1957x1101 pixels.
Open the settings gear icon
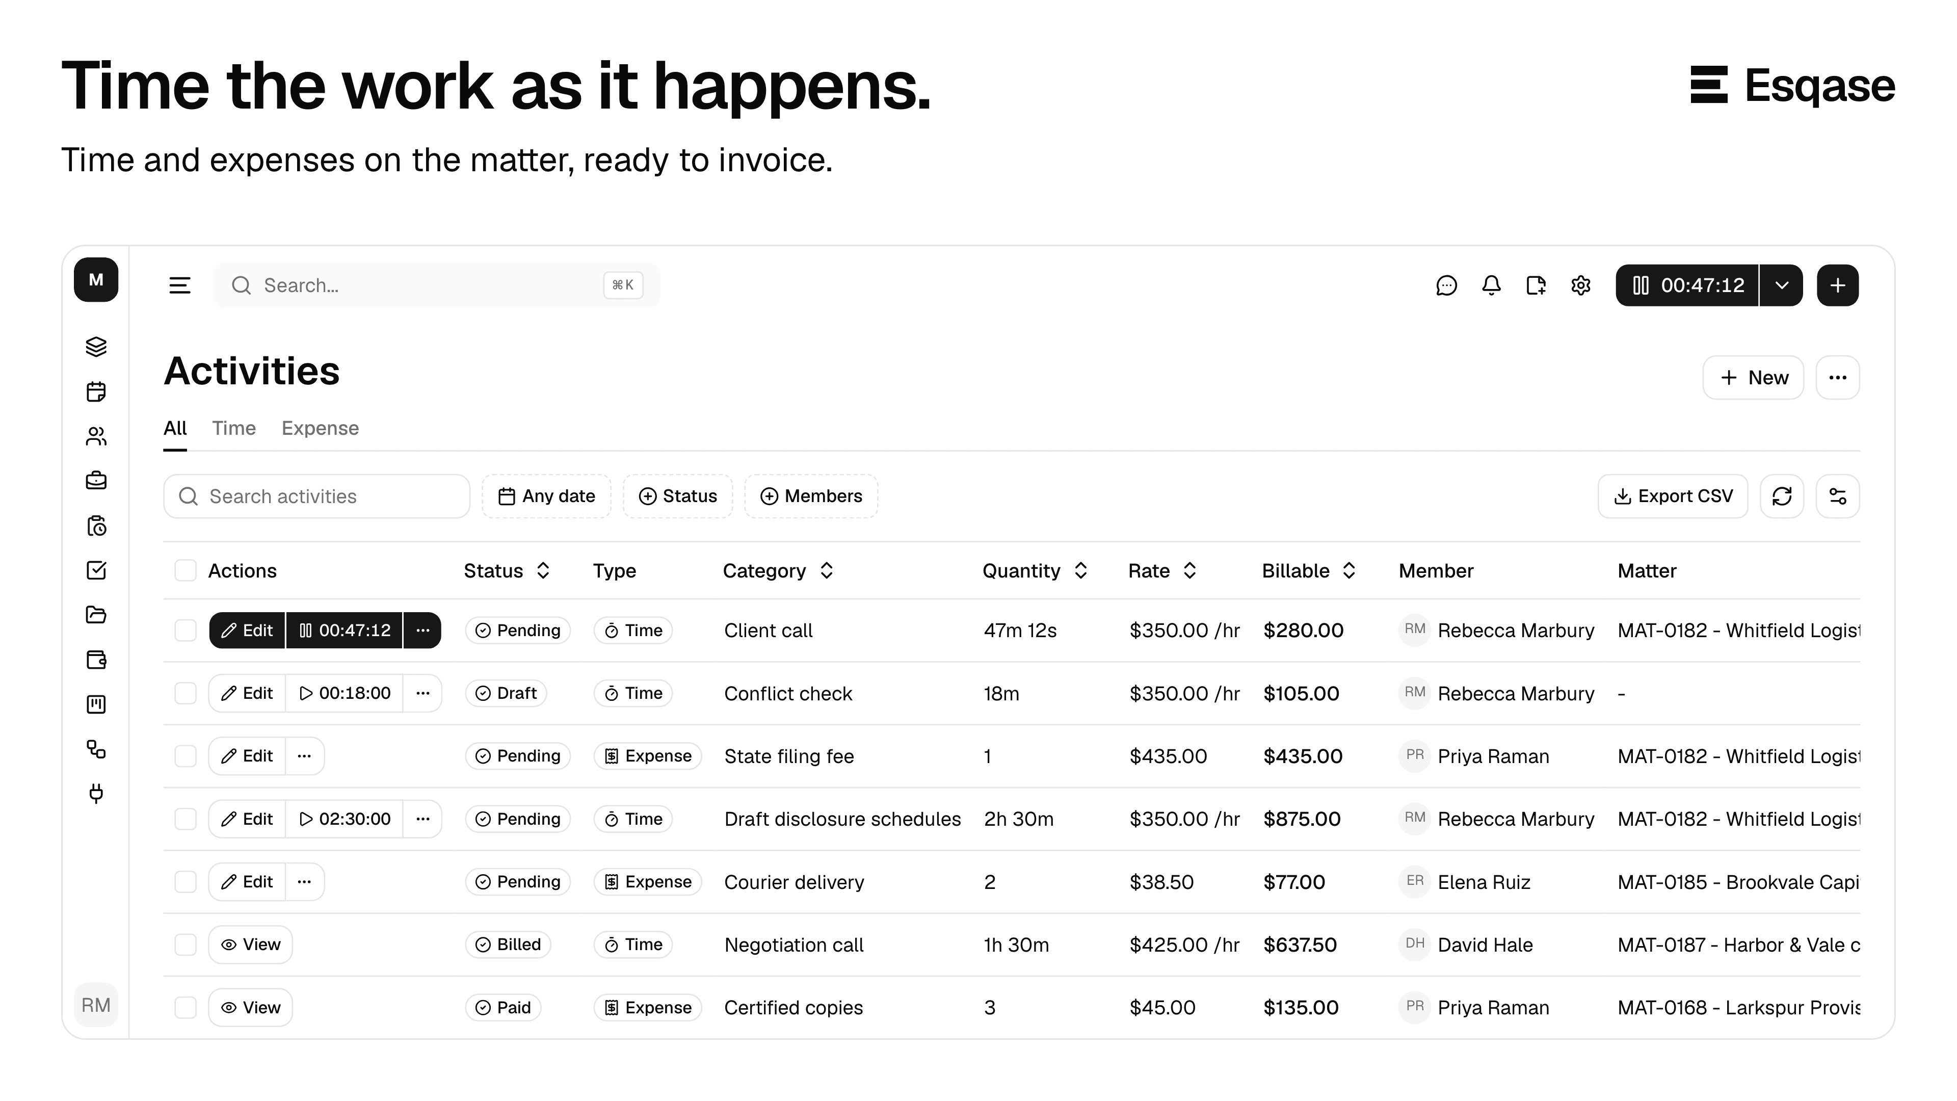(x=1581, y=285)
